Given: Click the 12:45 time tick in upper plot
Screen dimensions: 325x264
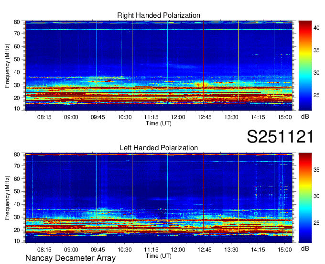Looking at the screenshot, I should pyautogui.click(x=205, y=116).
